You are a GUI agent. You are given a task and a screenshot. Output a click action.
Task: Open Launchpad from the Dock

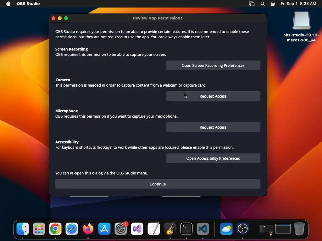coord(39,229)
